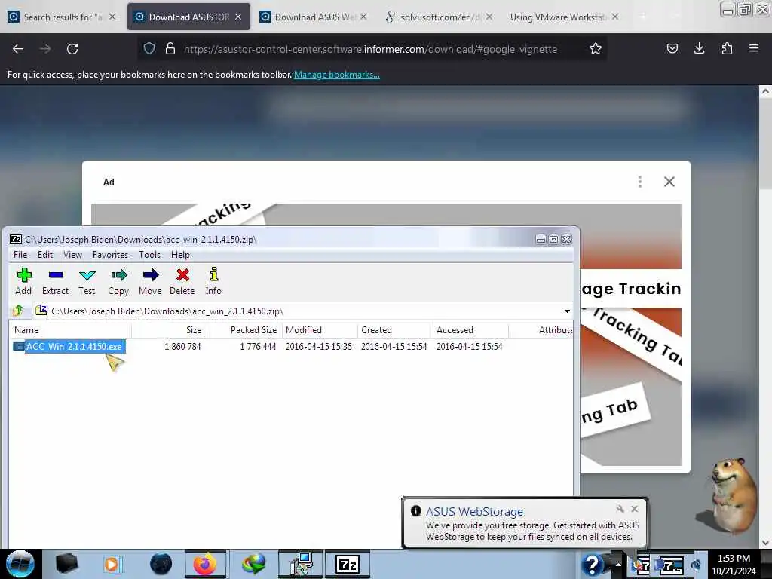This screenshot has width=772, height=579.
Task: Sort by the Created column header
Action: coord(395,330)
